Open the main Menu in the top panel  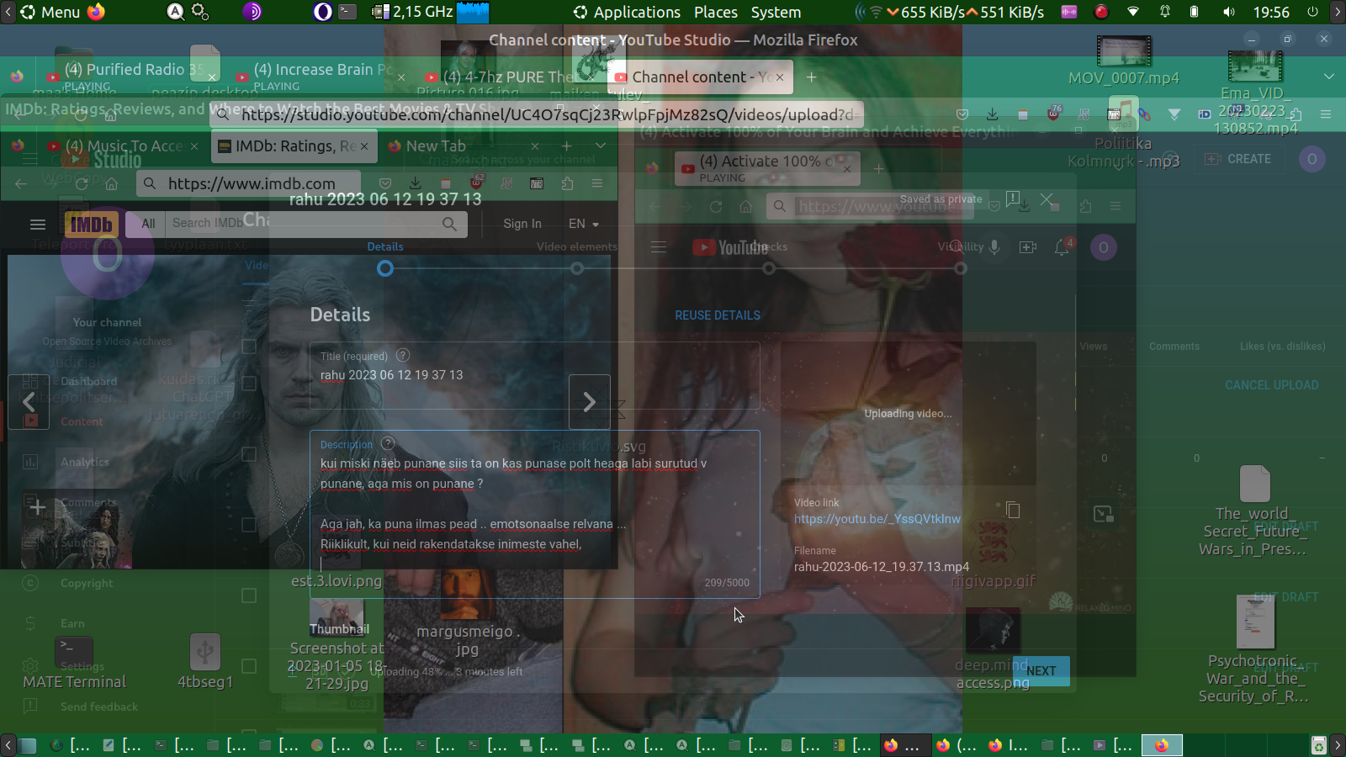pos(50,12)
